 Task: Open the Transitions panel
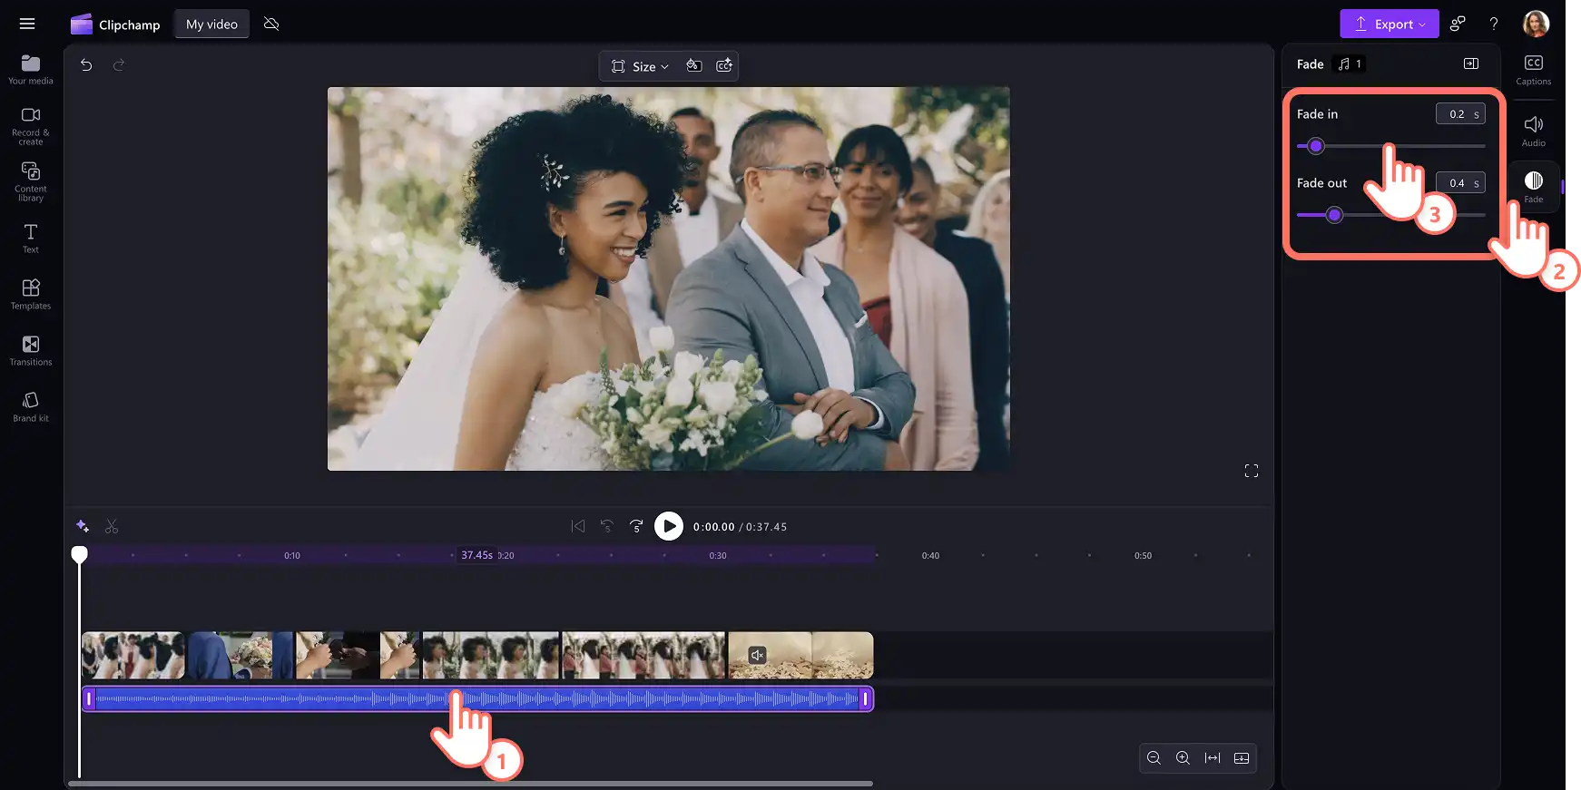pyautogui.click(x=31, y=350)
